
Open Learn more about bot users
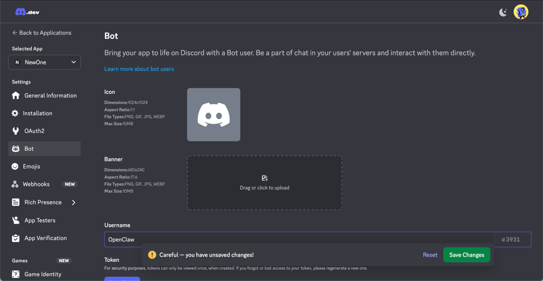pyautogui.click(x=139, y=69)
